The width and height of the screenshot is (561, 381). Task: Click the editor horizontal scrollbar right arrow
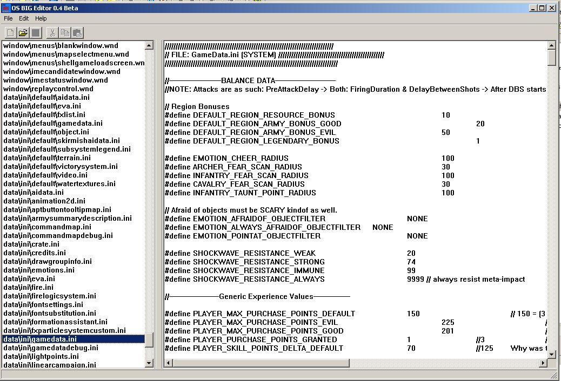[x=543, y=362]
